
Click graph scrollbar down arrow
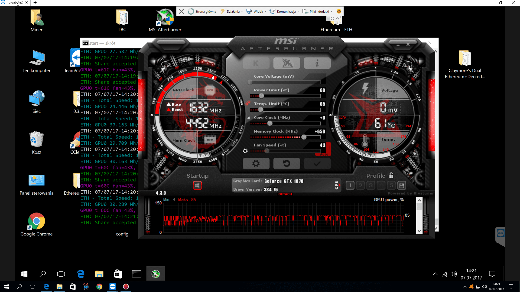pos(419,231)
